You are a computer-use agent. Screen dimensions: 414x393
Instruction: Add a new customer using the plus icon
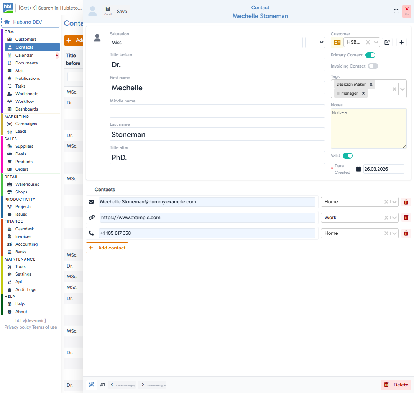[401, 42]
